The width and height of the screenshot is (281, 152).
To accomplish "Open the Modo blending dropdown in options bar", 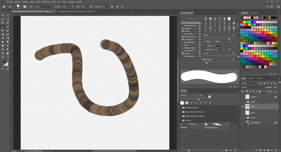I will (43, 7).
